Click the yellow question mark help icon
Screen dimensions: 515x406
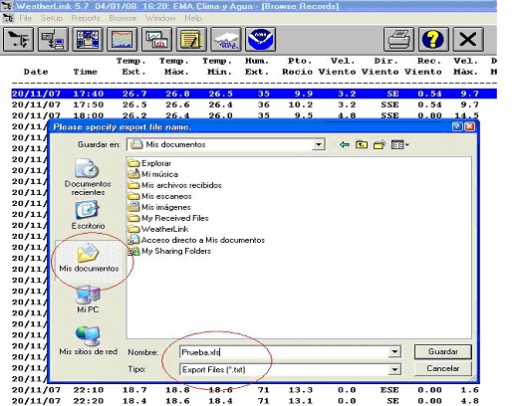click(433, 40)
